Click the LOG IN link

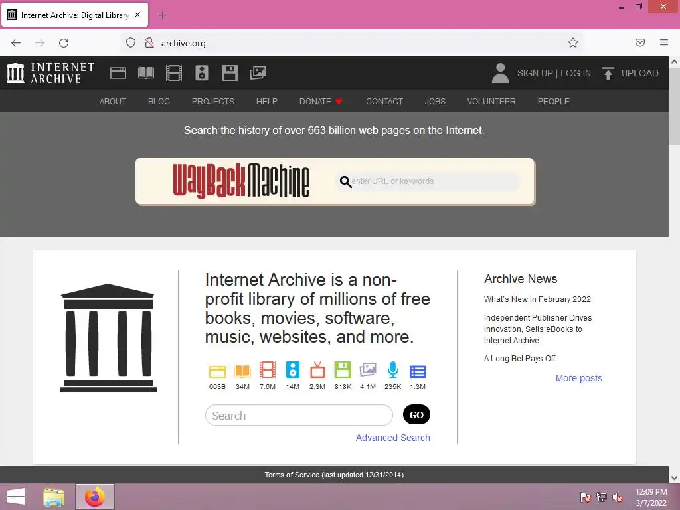coord(576,73)
